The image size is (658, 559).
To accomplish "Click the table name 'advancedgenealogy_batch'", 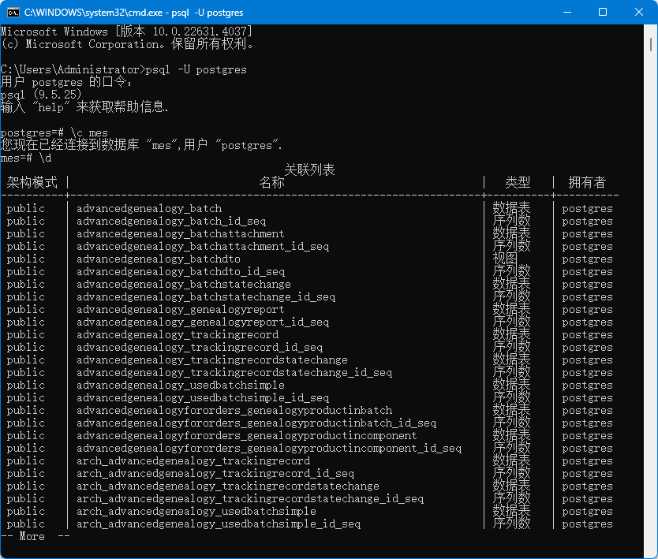I will pyautogui.click(x=149, y=208).
